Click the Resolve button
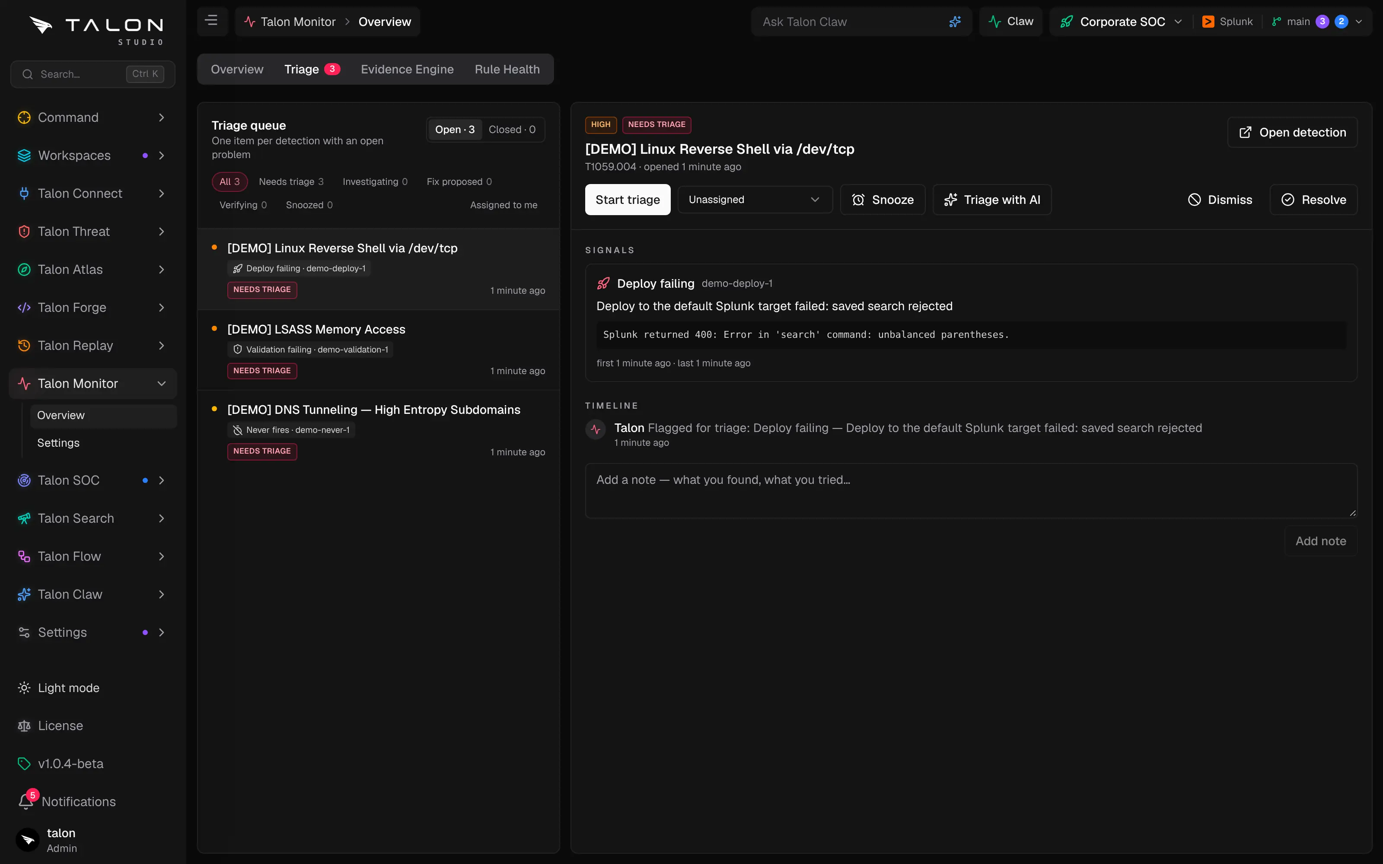The width and height of the screenshot is (1383, 864). point(1313,200)
